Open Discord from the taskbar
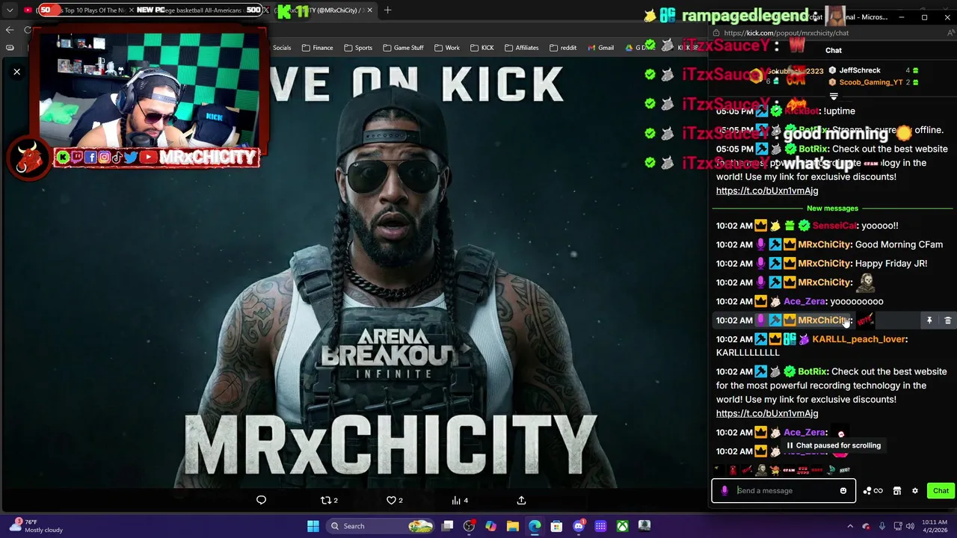The width and height of the screenshot is (957, 538). pos(579,526)
